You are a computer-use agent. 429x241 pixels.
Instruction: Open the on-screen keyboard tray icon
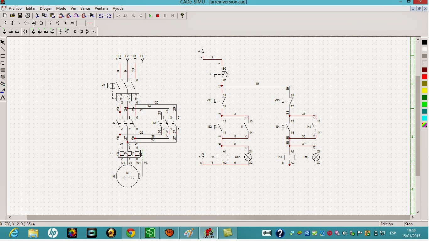(x=267, y=233)
